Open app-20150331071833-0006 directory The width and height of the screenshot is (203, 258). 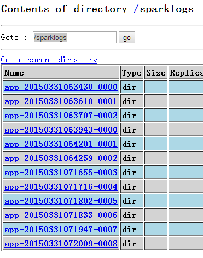tap(61, 215)
